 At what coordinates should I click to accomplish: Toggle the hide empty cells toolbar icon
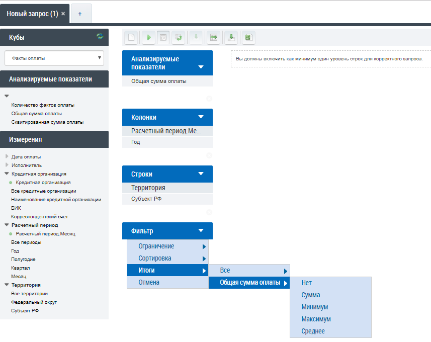click(x=163, y=37)
